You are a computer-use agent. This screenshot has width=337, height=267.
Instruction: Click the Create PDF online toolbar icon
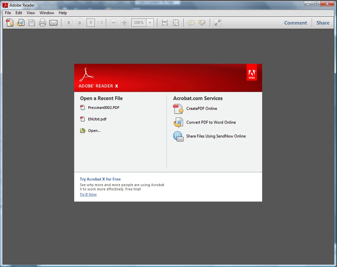point(10,23)
